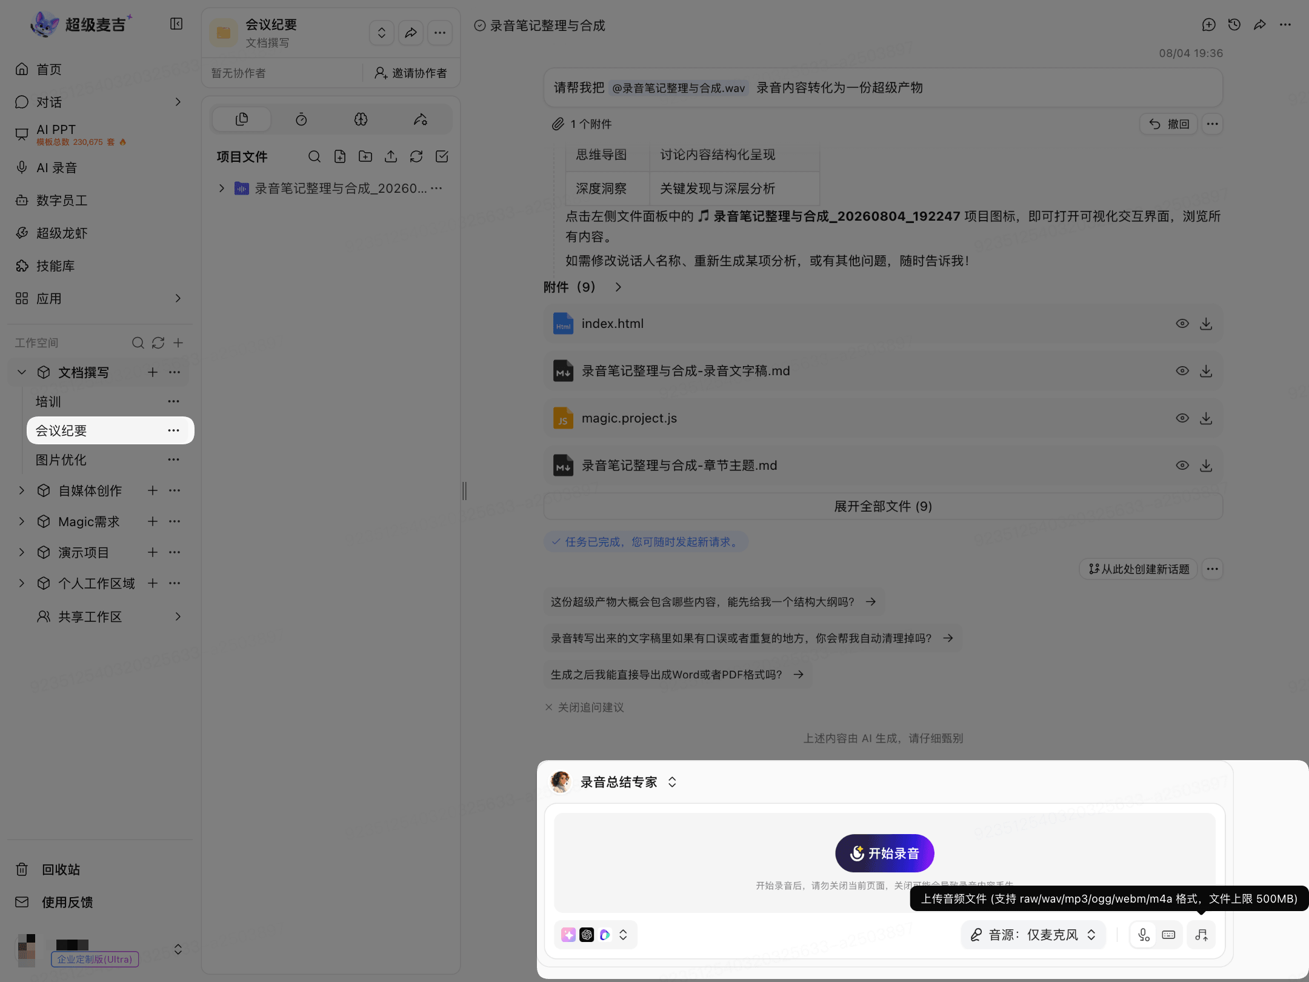1309x982 pixels.
Task: Select the 图片优化 project
Action: 61,459
